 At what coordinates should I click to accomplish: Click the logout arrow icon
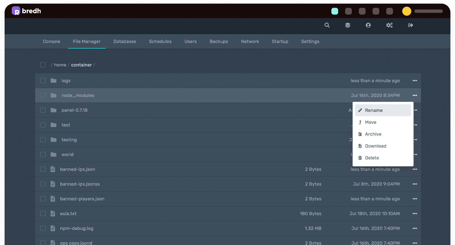point(411,25)
